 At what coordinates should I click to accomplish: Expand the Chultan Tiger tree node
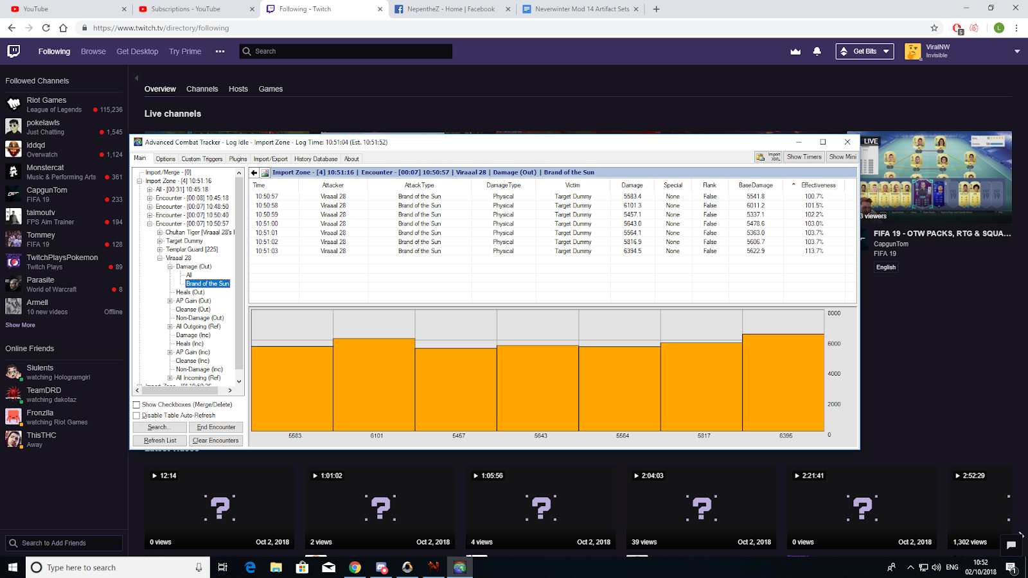click(x=161, y=232)
